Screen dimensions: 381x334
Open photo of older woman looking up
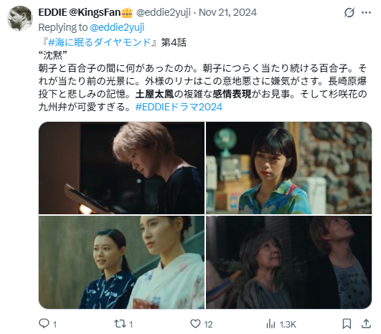(x=288, y=262)
